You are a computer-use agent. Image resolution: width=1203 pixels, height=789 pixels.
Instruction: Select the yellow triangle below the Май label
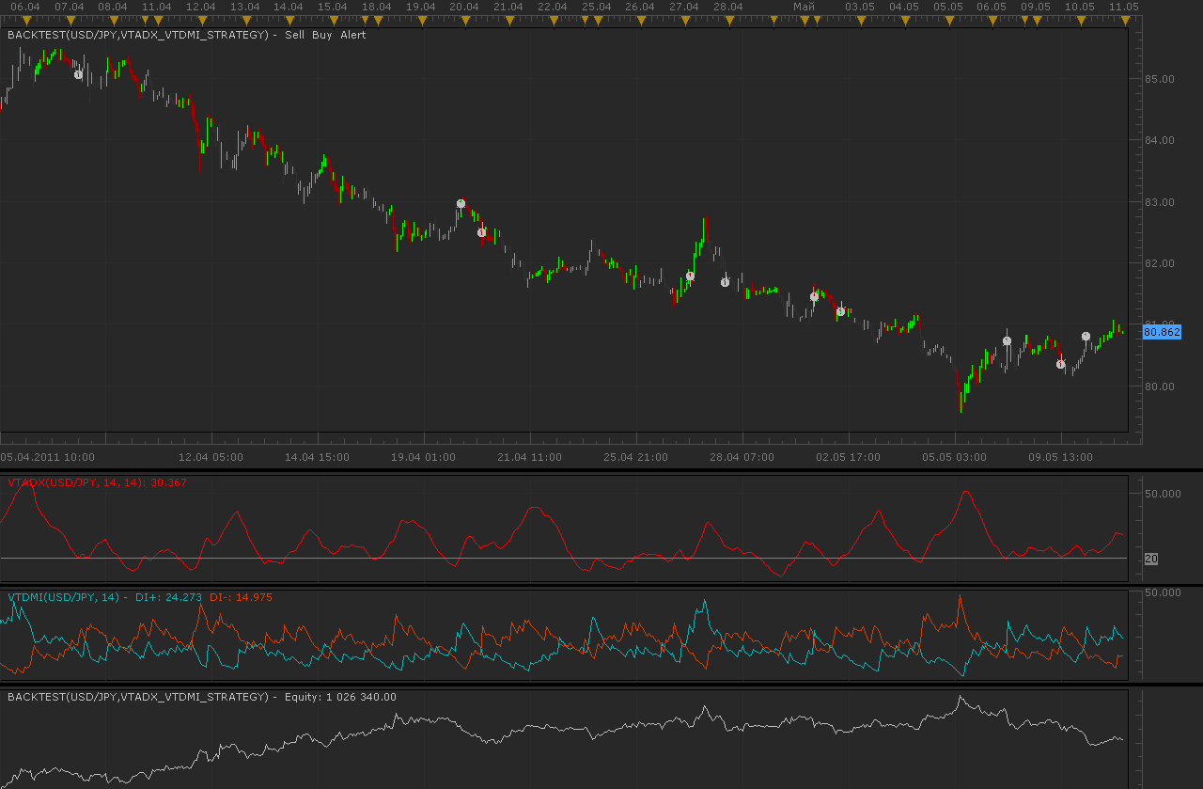point(804,19)
